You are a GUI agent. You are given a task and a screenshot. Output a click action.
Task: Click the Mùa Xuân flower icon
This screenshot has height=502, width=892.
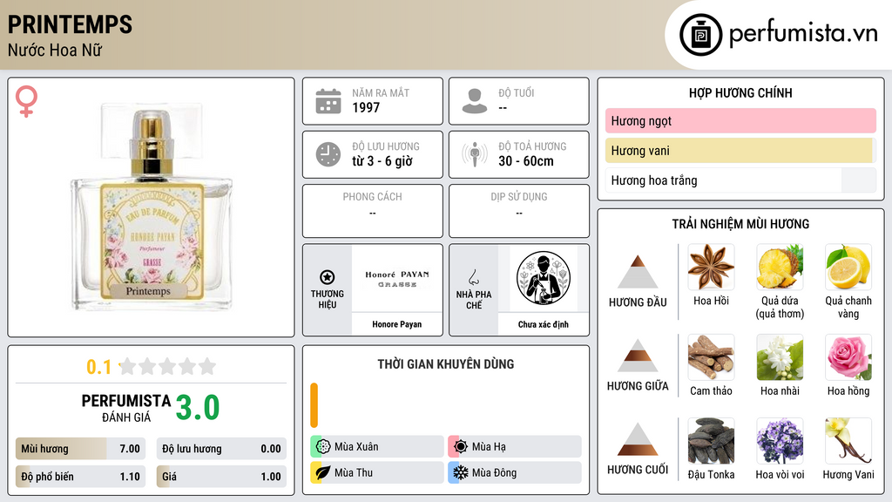click(x=323, y=446)
